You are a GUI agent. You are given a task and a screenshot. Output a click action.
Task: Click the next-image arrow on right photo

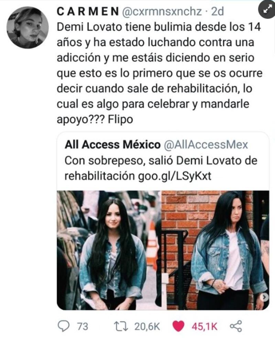coord(264,297)
